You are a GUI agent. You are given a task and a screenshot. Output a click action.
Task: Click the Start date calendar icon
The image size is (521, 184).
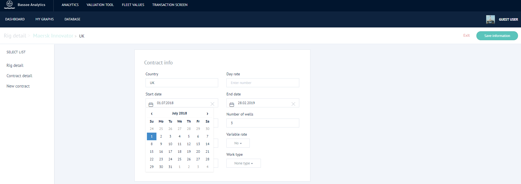pos(151,104)
